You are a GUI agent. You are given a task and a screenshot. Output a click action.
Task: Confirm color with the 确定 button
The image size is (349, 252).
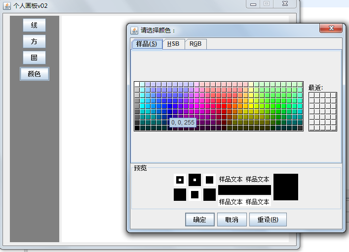tap(199, 220)
